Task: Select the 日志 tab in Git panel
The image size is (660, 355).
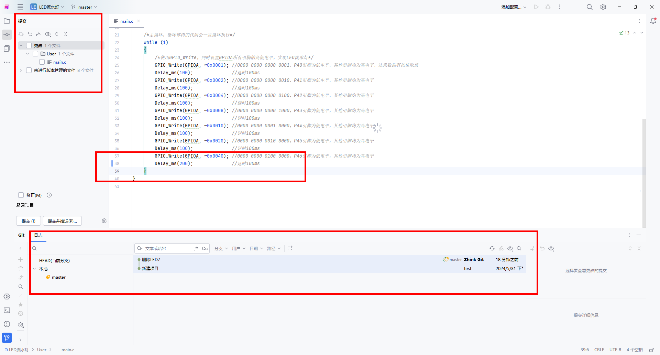Action: (x=38, y=235)
